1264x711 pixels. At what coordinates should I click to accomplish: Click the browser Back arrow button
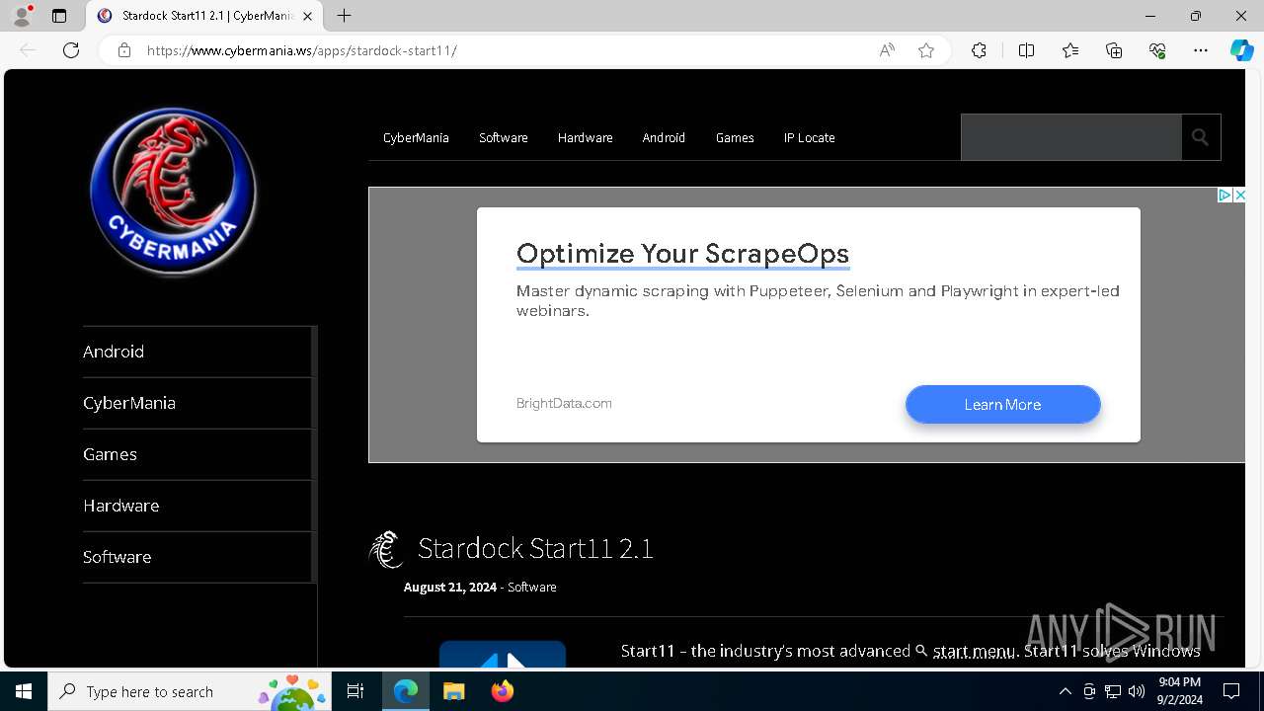(28, 50)
